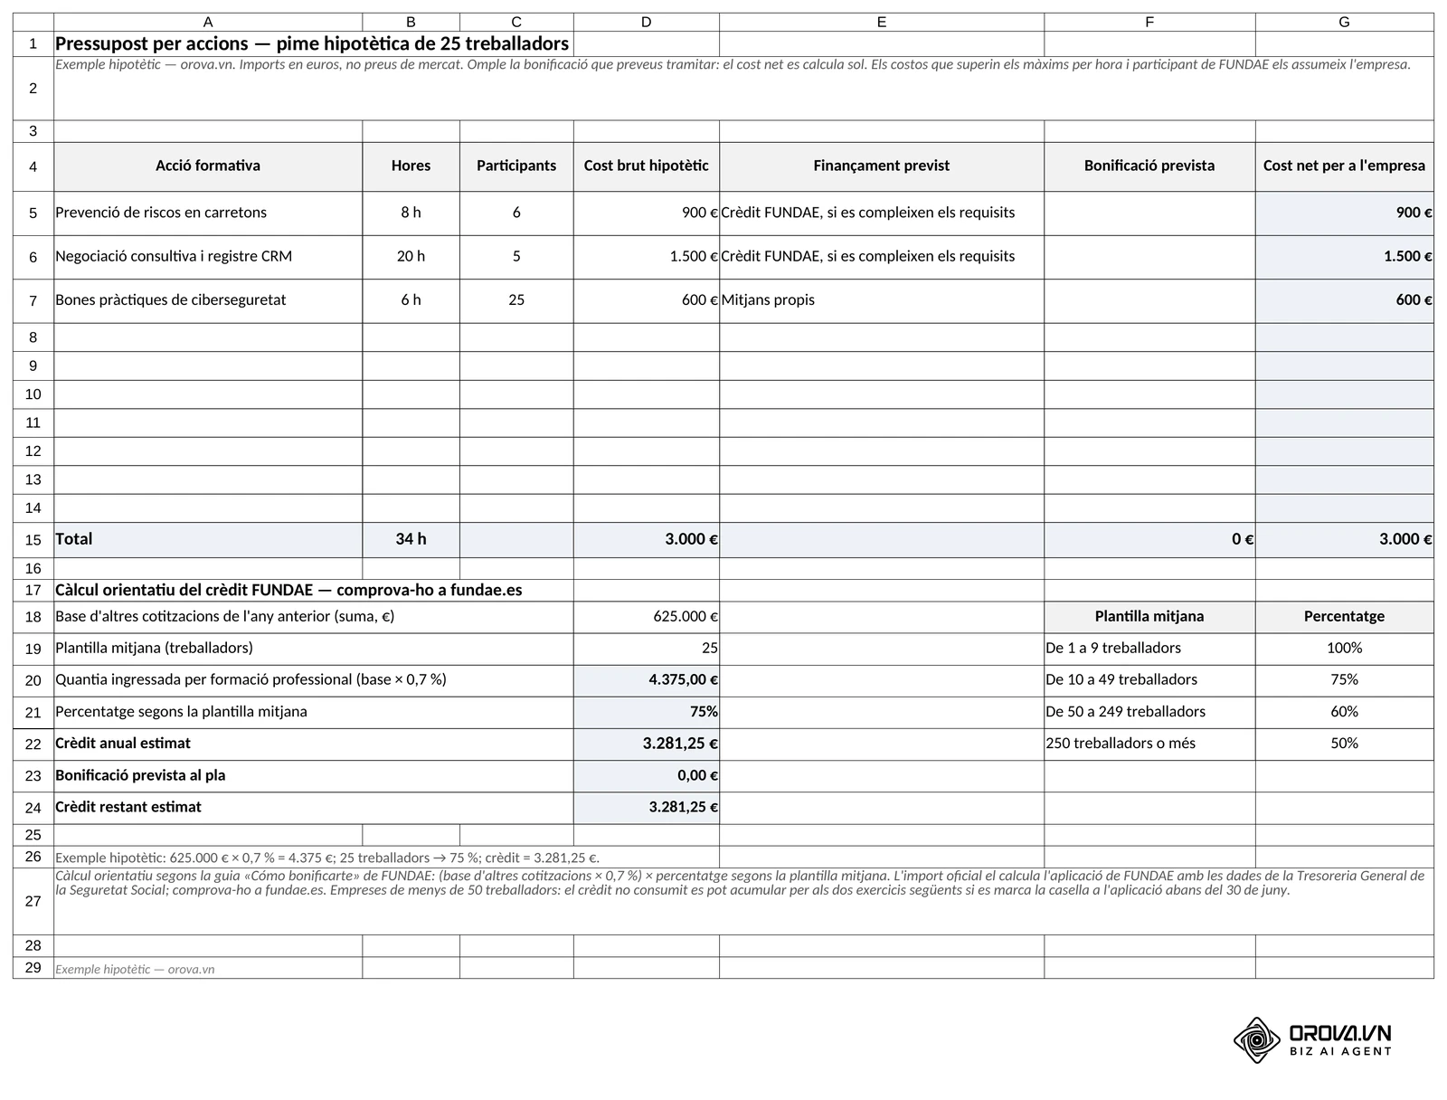Image resolution: width=1447 pixels, height=1100 pixels.
Task: Click the "Càlcul orientatiu del crèdit FUNDAE" heading
Action: click(313, 591)
